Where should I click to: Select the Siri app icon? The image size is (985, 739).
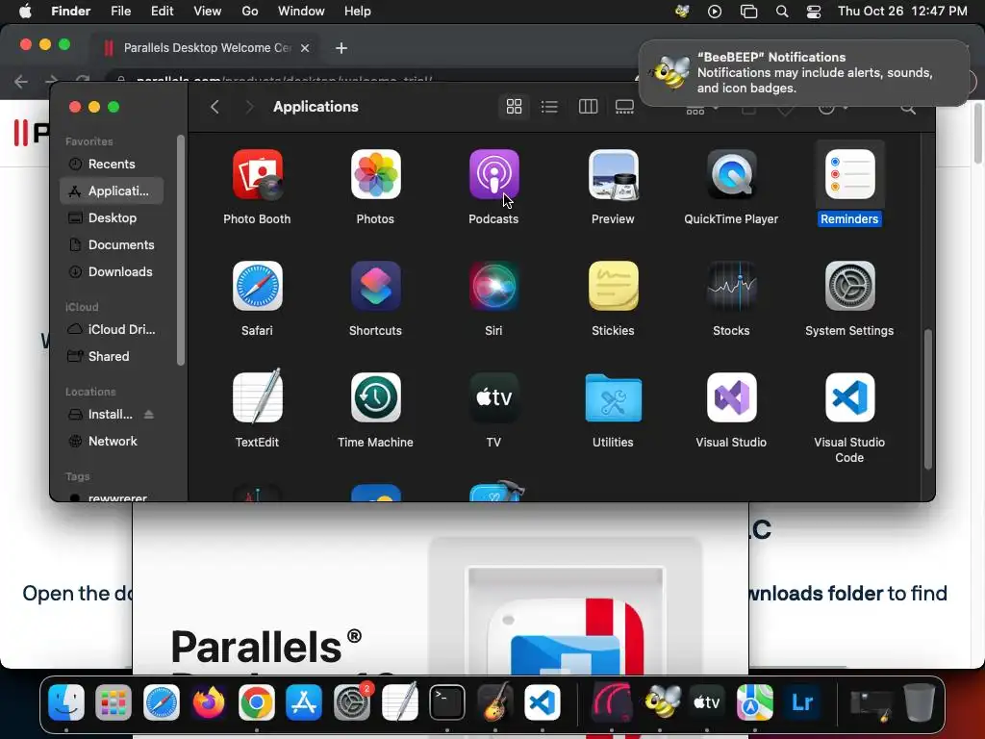pyautogui.click(x=493, y=286)
